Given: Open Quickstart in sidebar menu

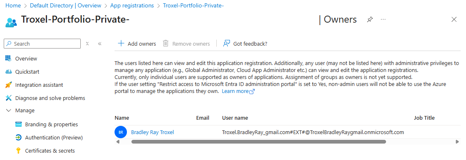Looking at the screenshot, I should (27, 72).
